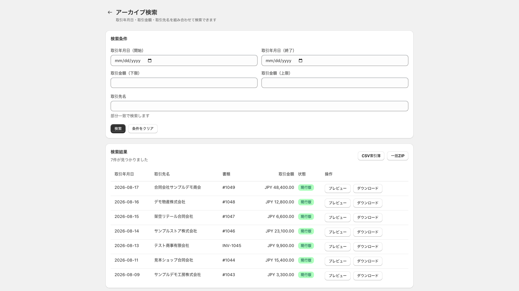Preview document INV-1045
The image size is (519, 291).
338,247
